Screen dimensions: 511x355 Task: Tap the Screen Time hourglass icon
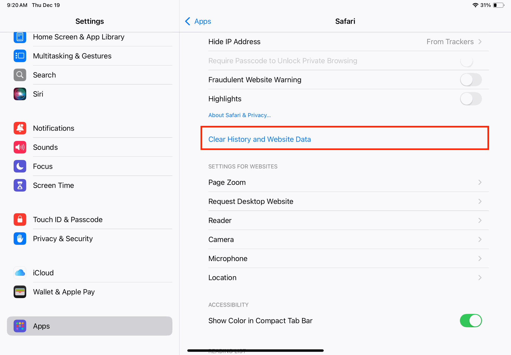coord(20,185)
